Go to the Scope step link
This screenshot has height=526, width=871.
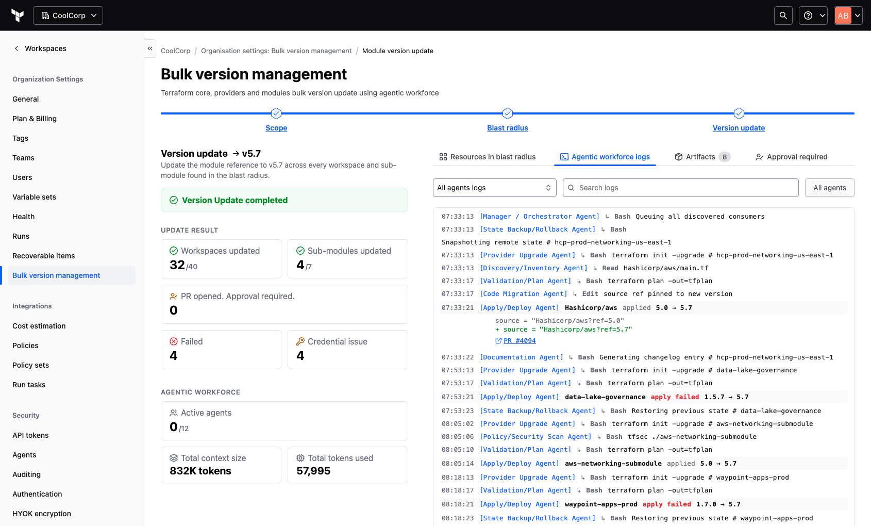276,128
